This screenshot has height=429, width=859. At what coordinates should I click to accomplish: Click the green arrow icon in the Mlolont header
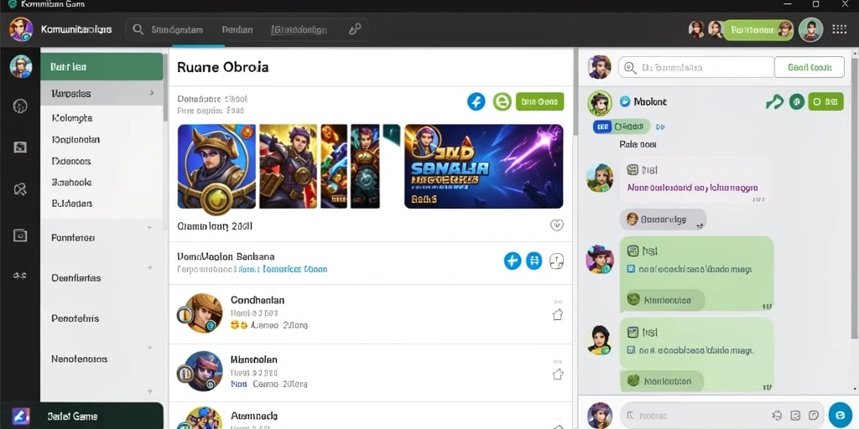point(774,101)
